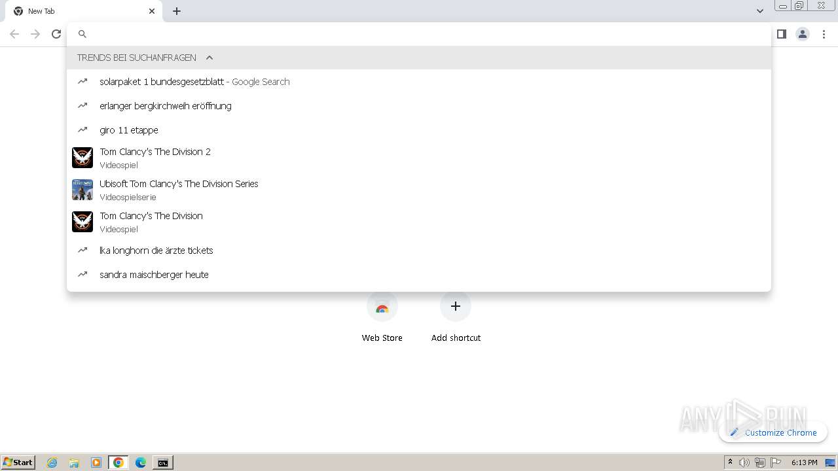Open Customize Chrome panel
The height and width of the screenshot is (471, 838).
click(773, 432)
